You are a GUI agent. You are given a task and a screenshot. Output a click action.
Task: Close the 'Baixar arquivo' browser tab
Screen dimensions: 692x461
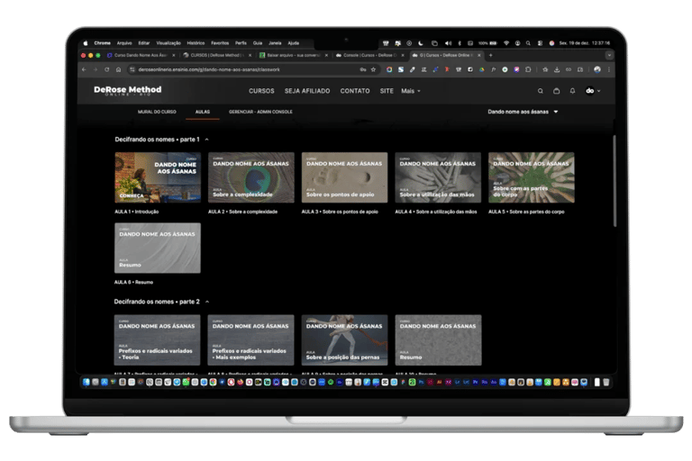[326, 55]
